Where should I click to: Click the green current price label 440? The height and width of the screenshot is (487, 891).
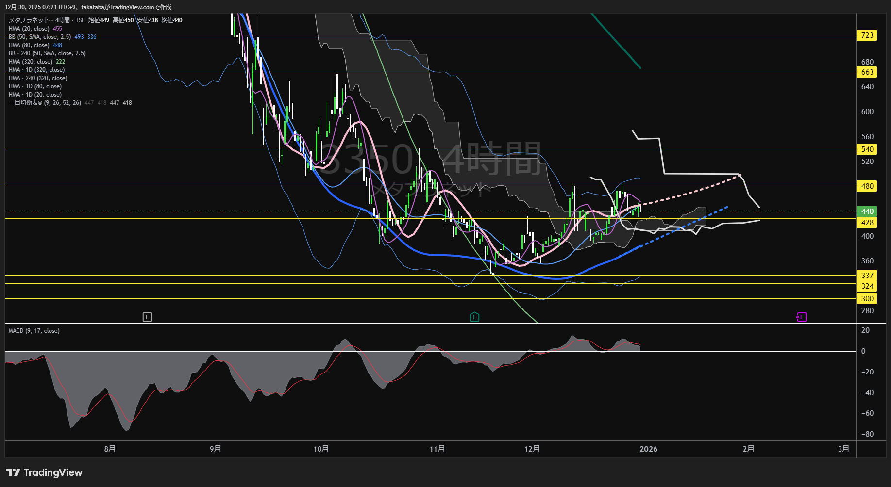[867, 211]
